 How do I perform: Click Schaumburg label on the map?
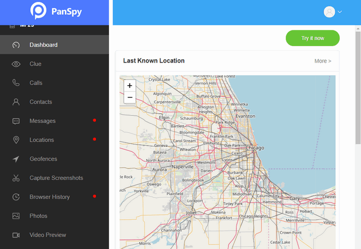(x=191, y=118)
